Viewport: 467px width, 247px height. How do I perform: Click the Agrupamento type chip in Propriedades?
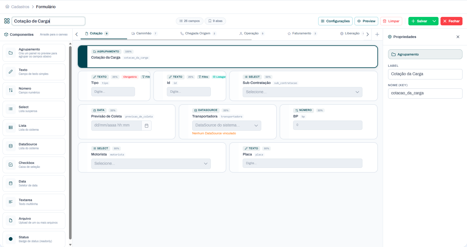coord(425,54)
